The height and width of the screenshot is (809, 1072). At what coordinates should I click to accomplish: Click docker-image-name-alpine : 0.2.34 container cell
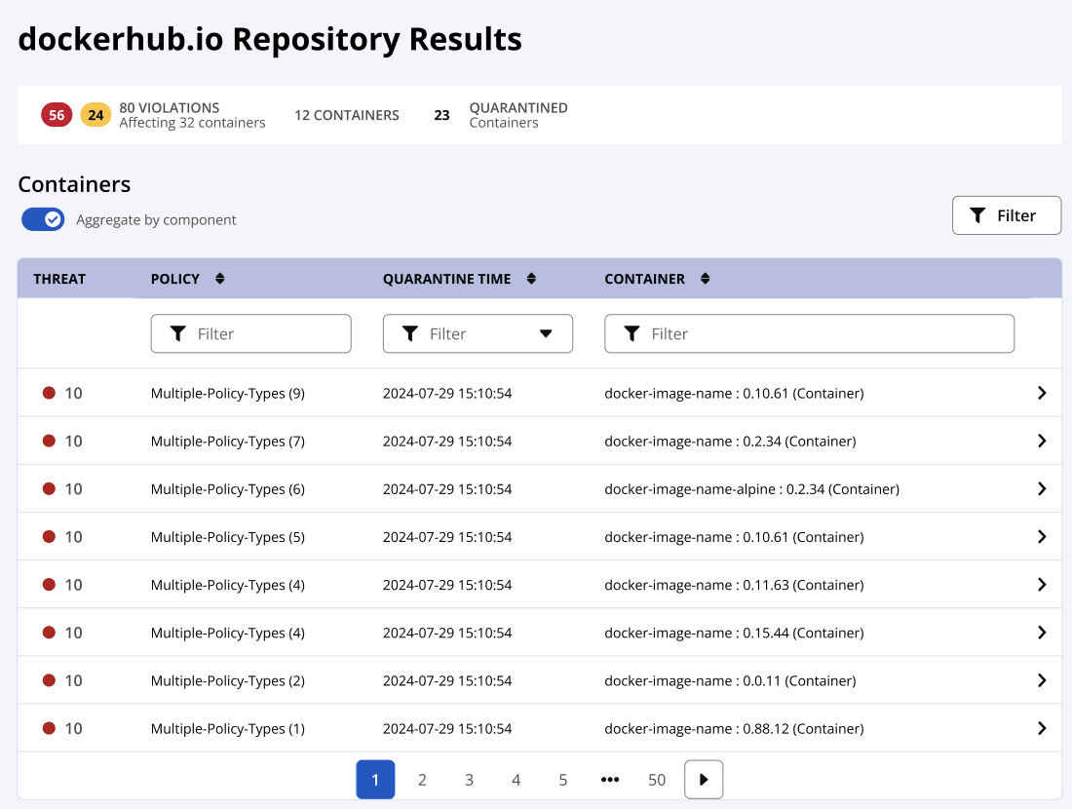tap(752, 489)
